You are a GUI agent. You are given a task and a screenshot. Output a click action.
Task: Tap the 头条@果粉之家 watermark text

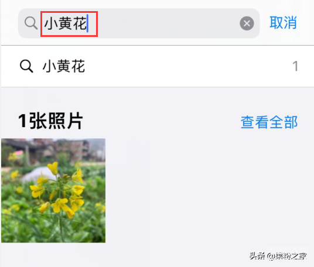[278, 256]
